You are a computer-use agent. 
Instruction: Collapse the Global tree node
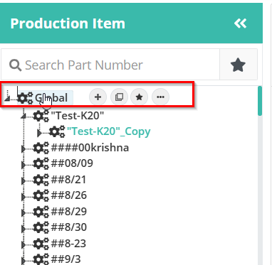coord(7,99)
